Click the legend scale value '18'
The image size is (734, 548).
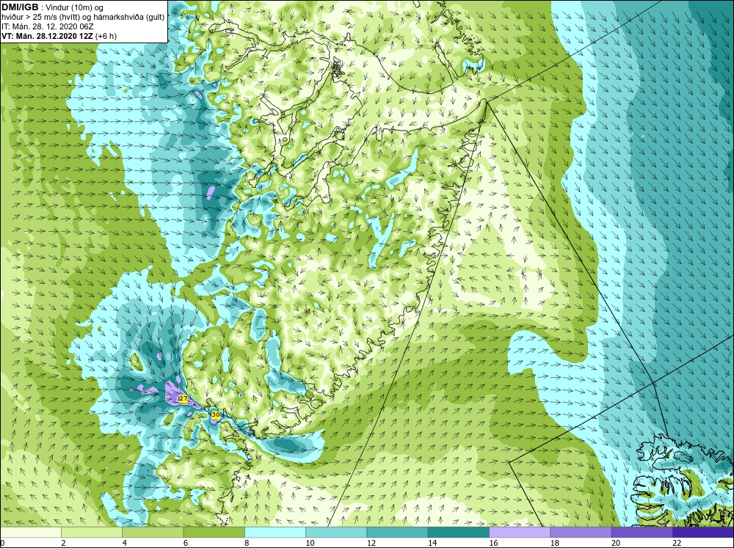tap(554, 543)
